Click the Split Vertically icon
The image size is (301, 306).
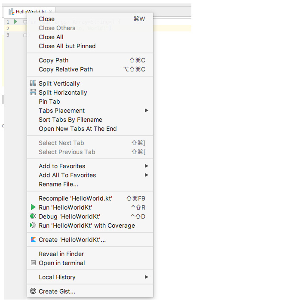(x=33, y=83)
